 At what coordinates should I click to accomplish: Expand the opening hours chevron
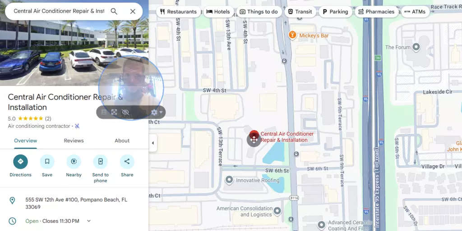click(89, 221)
